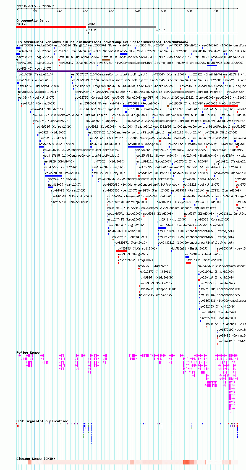246x470 pixels.
Task: Open variant dgv515n21 (Shaikh2009)
Action: coord(189,248)
